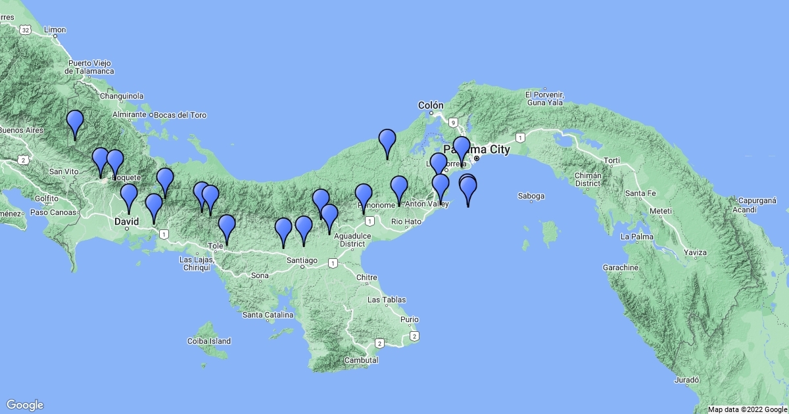This screenshot has width=789, height=414.
Task: Open the marker just west of Panama City
Action: [x=462, y=151]
